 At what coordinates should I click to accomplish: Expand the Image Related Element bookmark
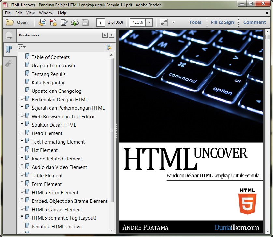[x=22, y=158]
